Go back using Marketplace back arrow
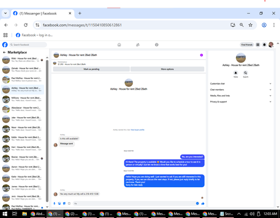This screenshot has height=218, width=280. click(x=4, y=52)
